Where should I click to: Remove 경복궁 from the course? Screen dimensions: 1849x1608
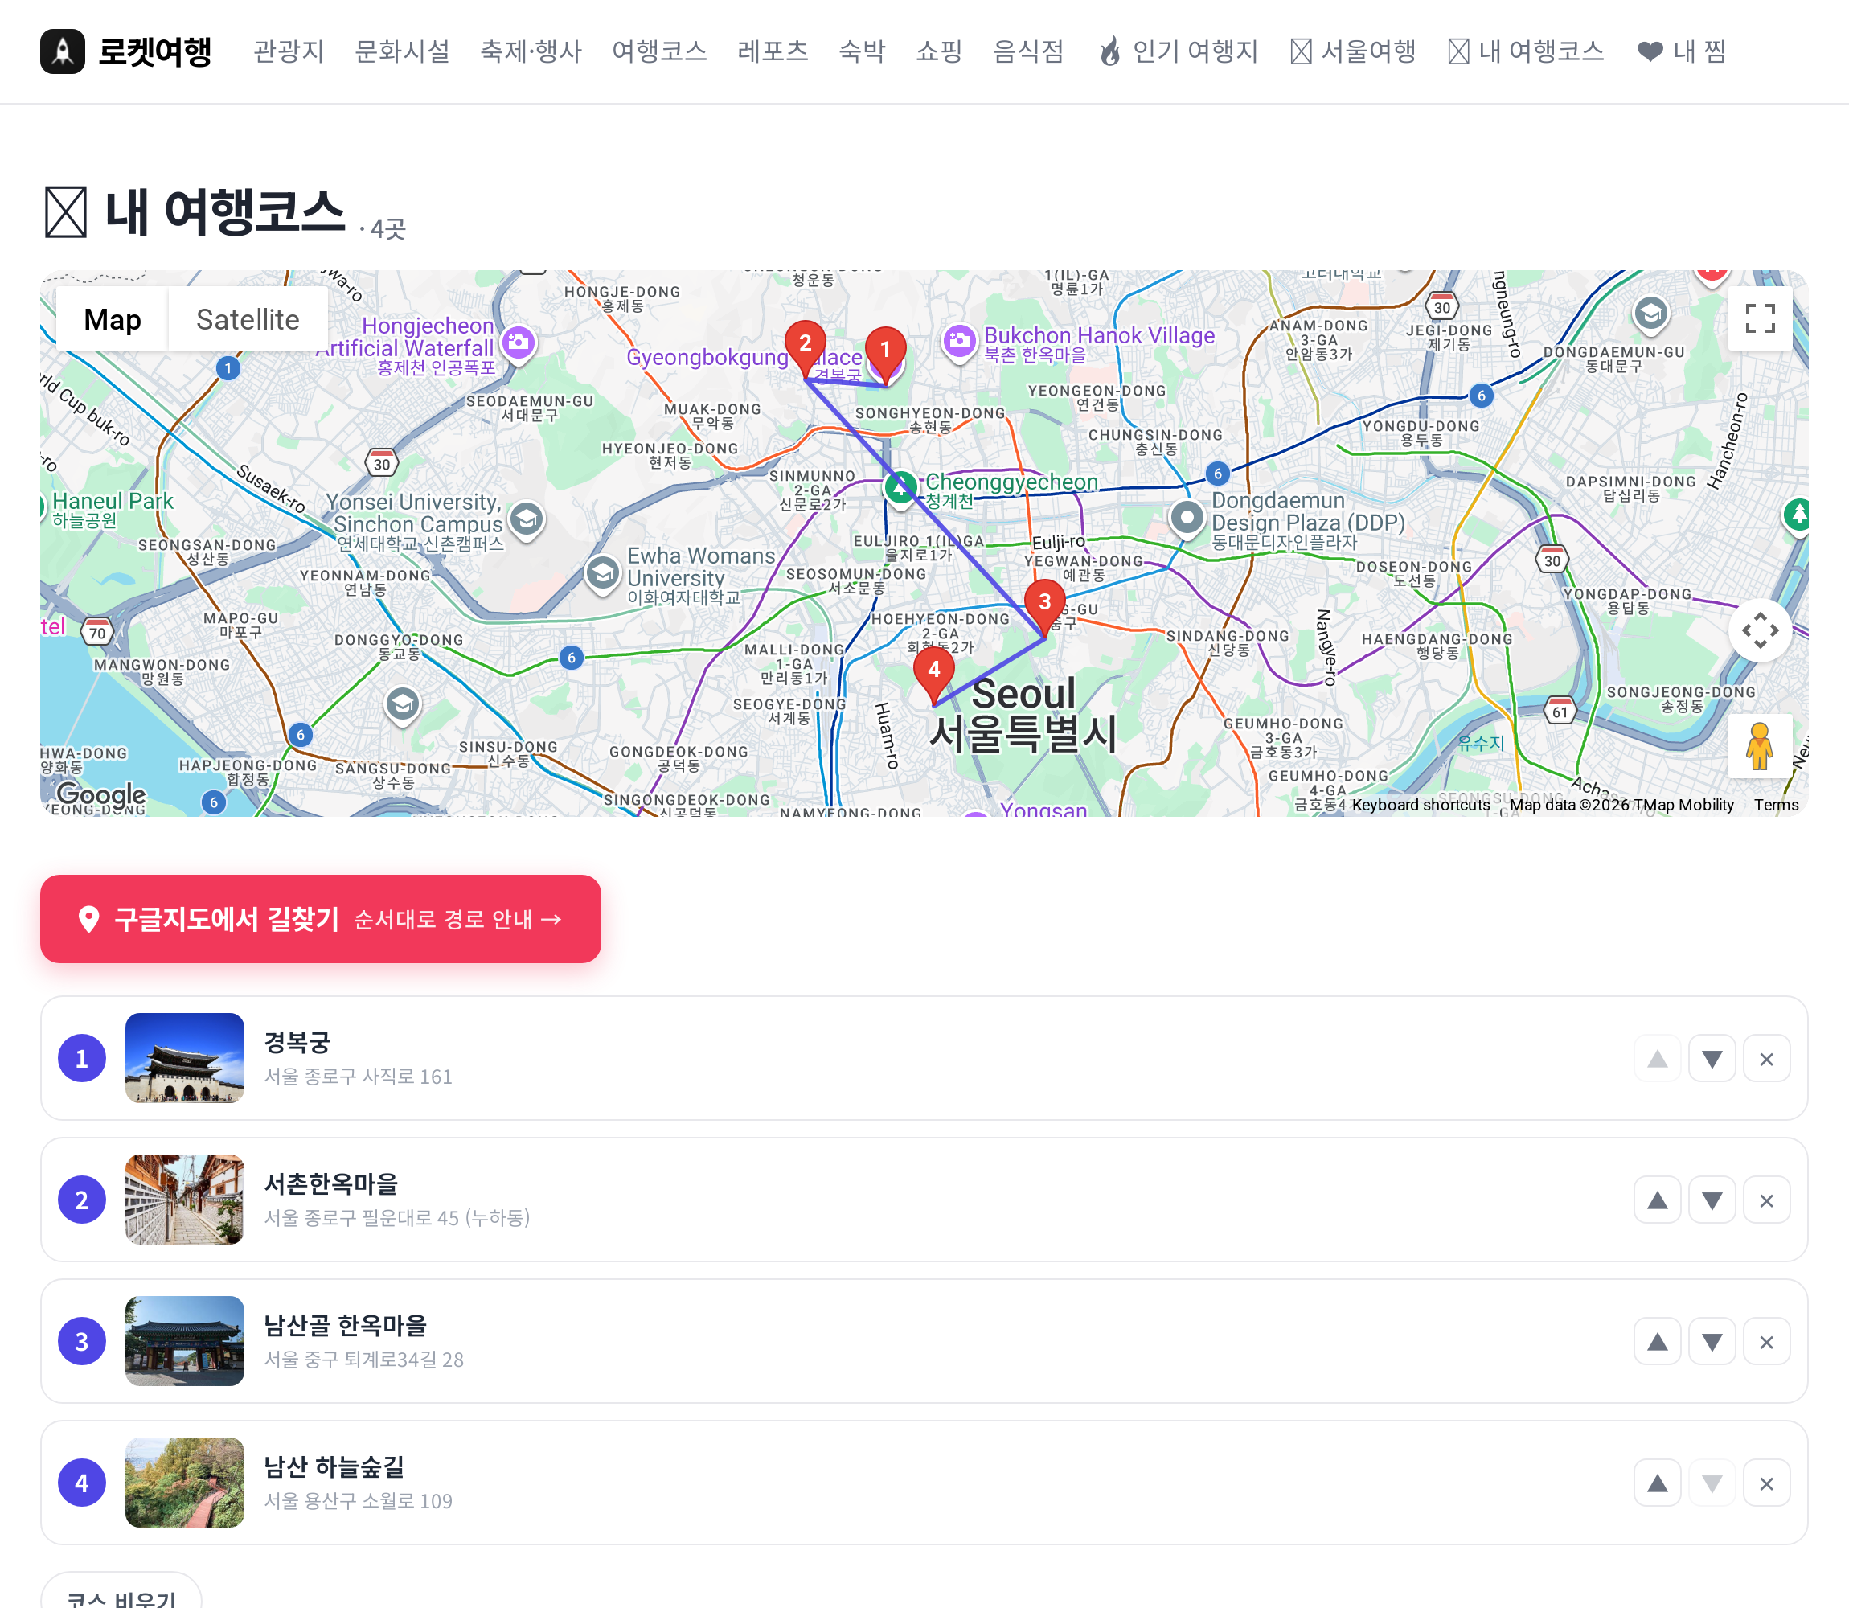click(1766, 1059)
